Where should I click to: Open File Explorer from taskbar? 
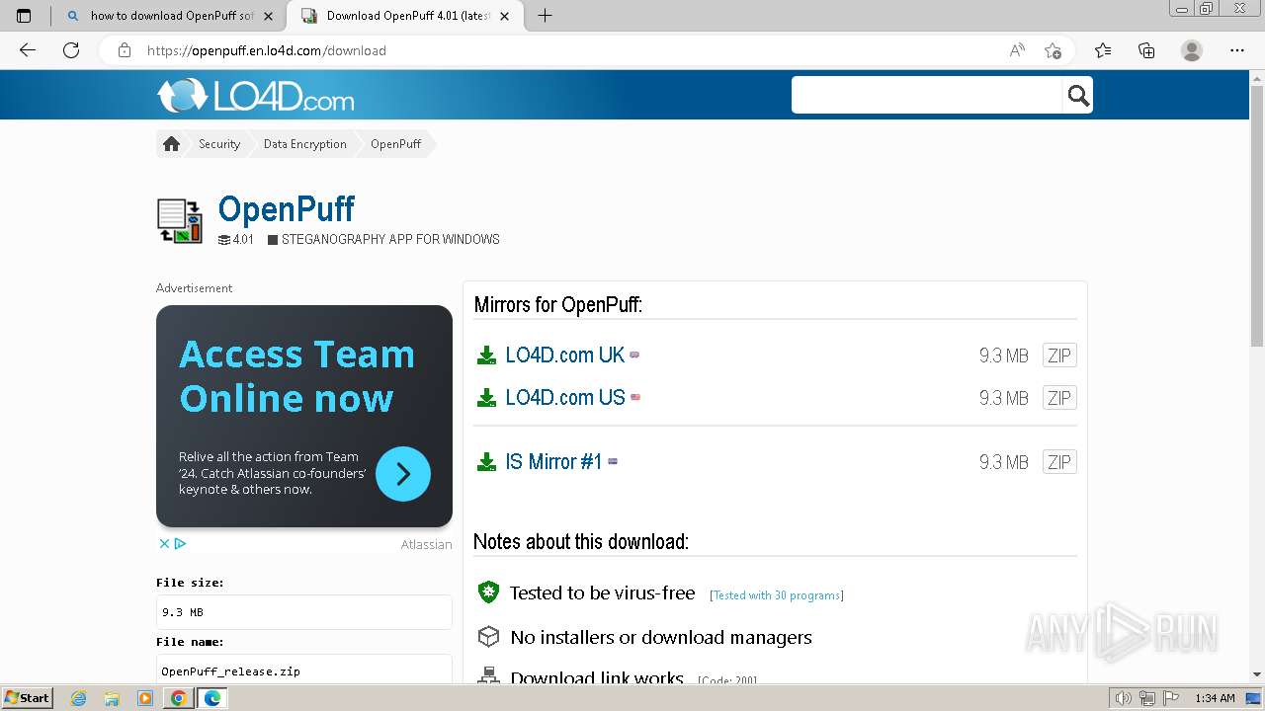click(112, 698)
